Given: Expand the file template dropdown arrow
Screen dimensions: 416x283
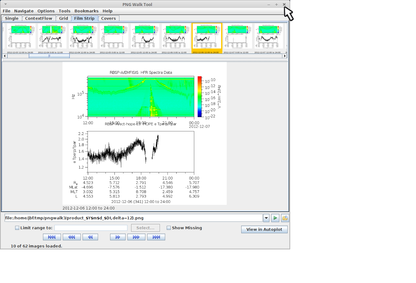Looking at the screenshot, I should point(266,218).
